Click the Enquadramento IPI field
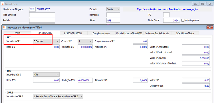214x103 pixels. [140, 41]
